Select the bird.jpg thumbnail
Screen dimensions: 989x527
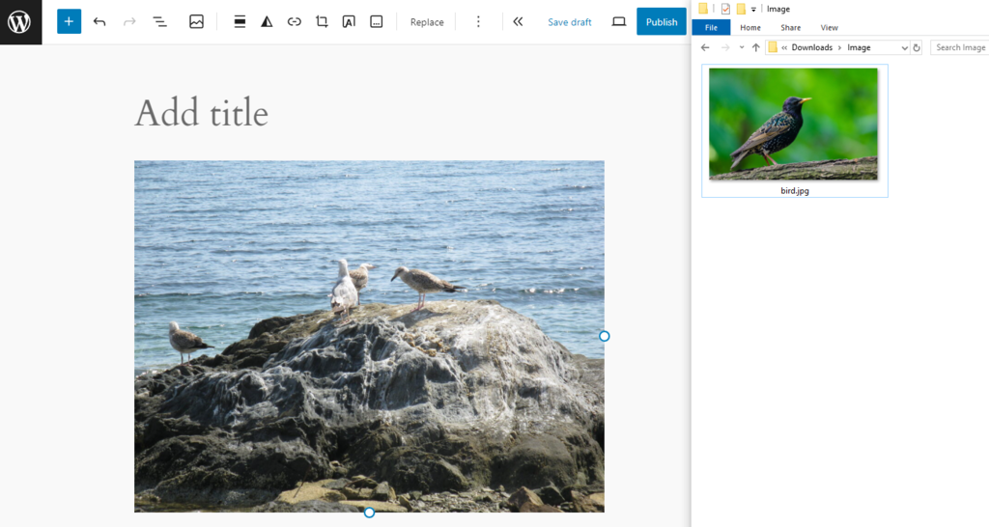(793, 124)
